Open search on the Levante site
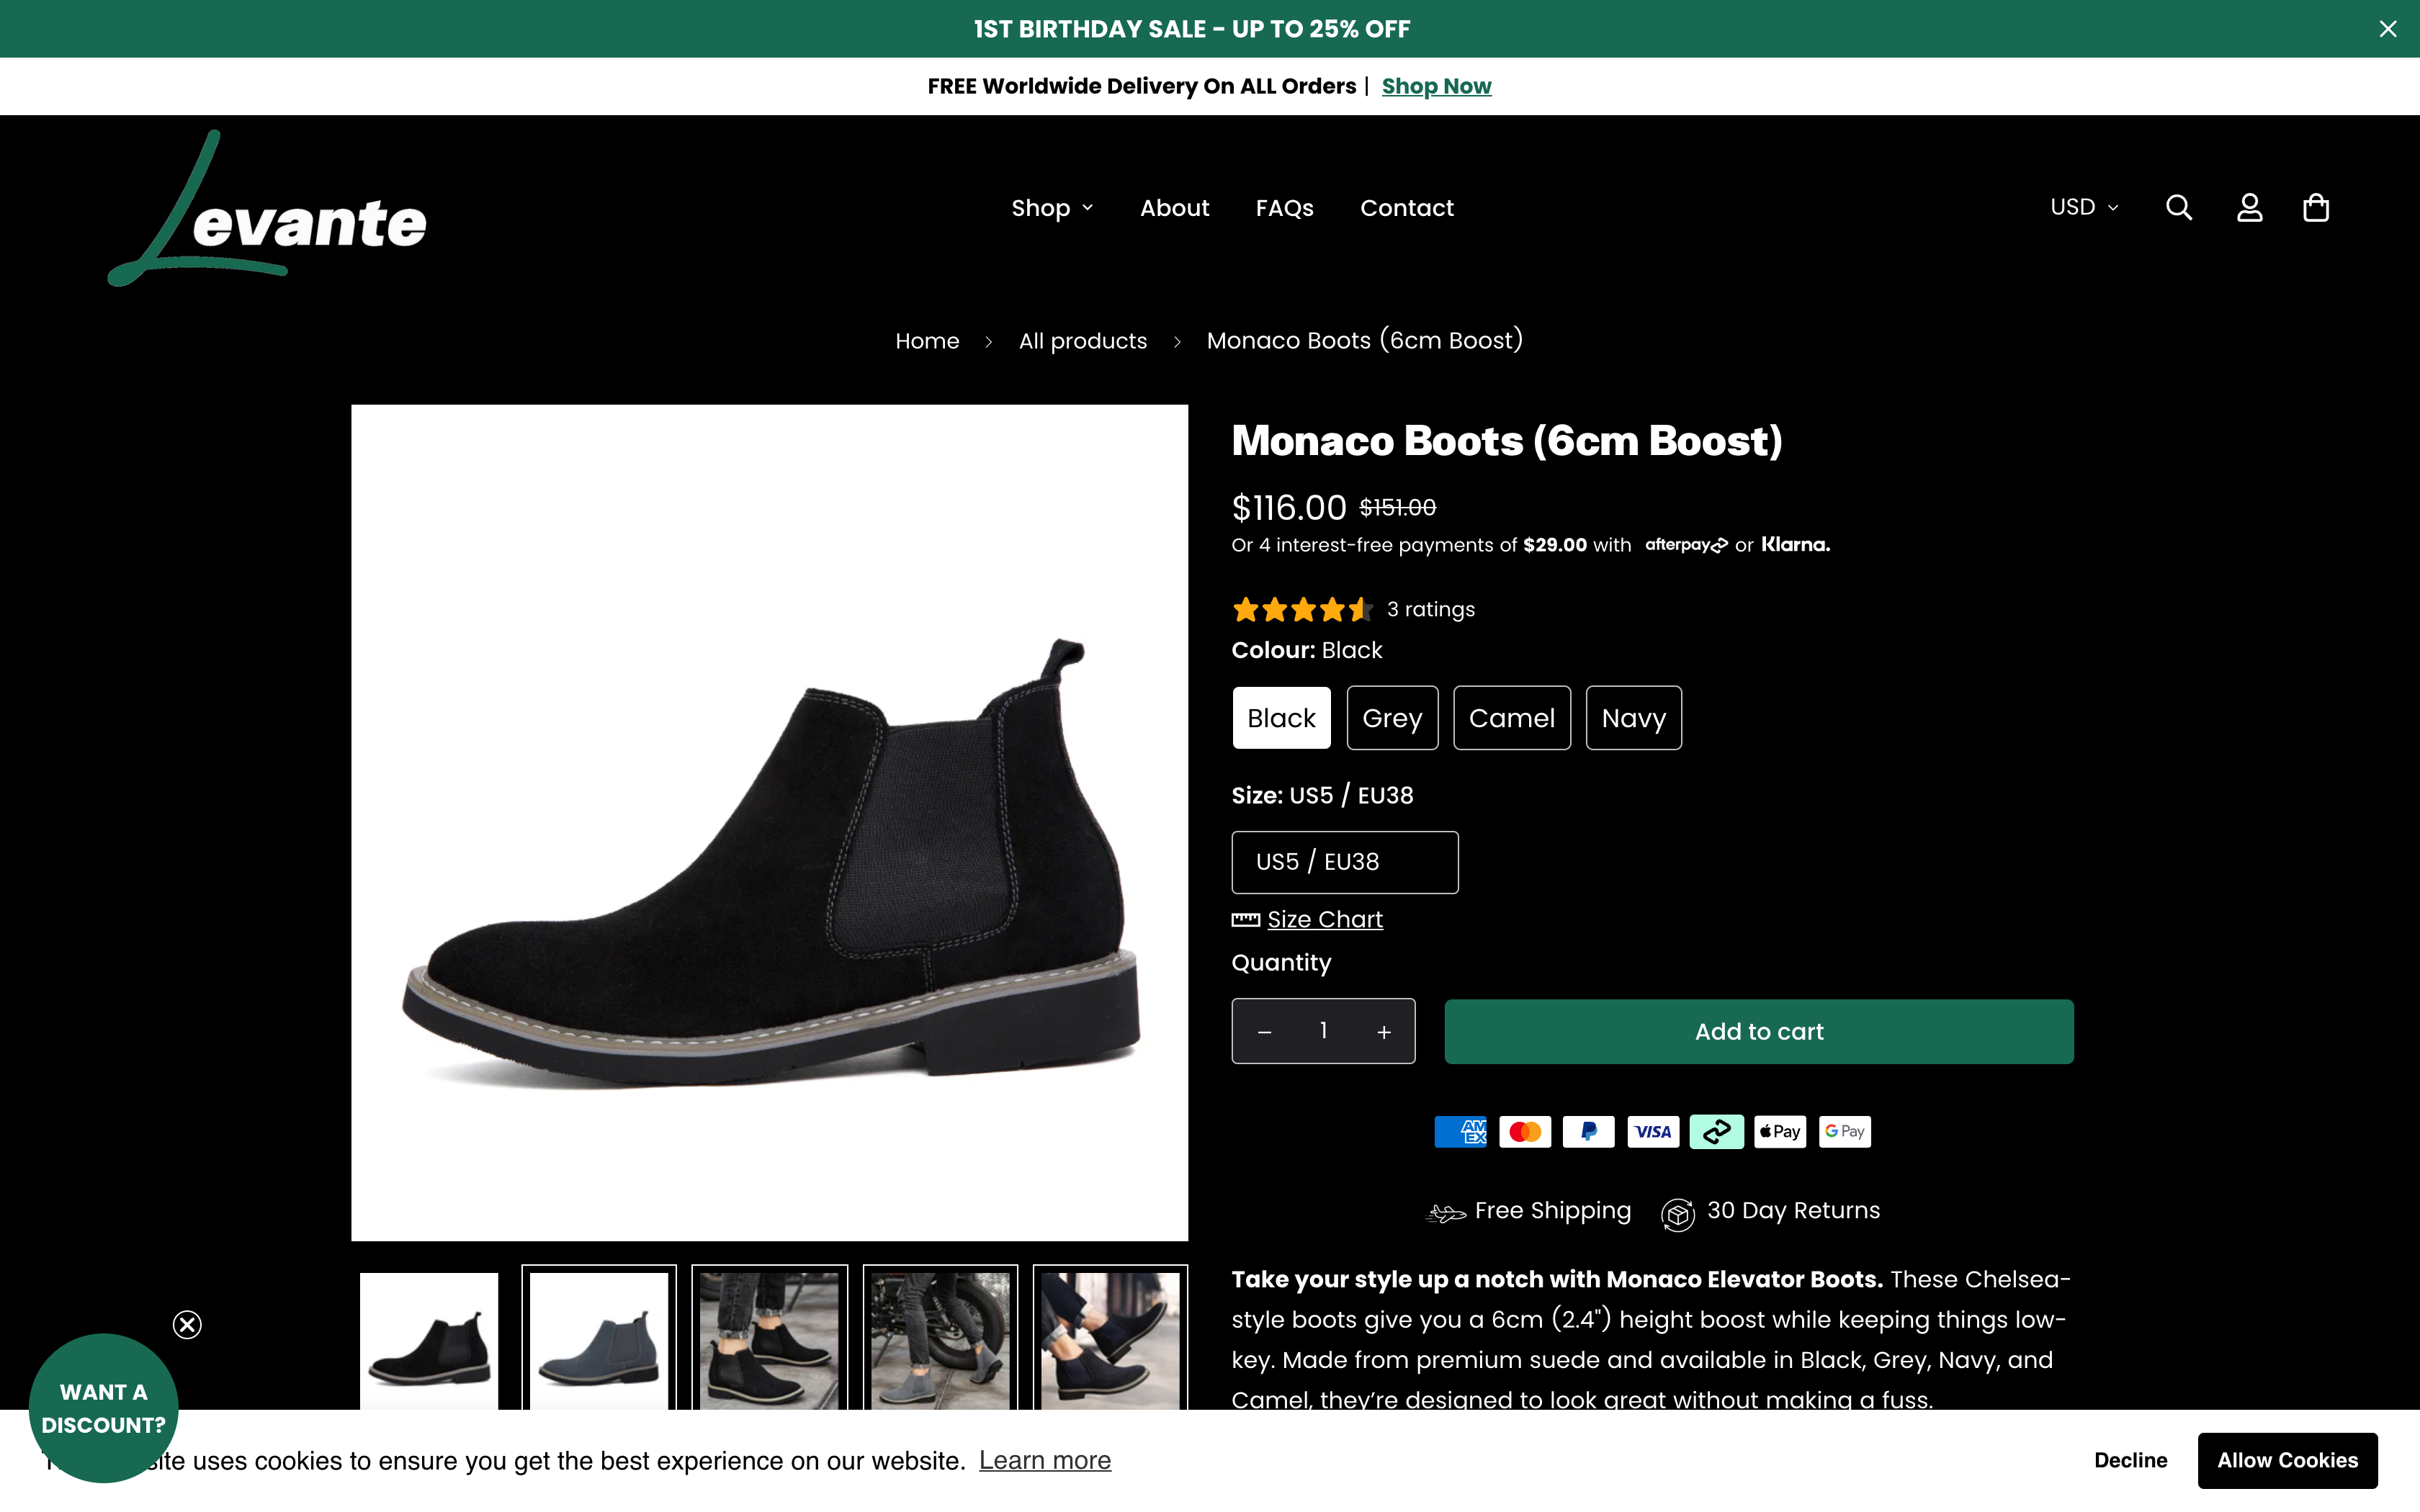The width and height of the screenshot is (2420, 1512). [2179, 207]
